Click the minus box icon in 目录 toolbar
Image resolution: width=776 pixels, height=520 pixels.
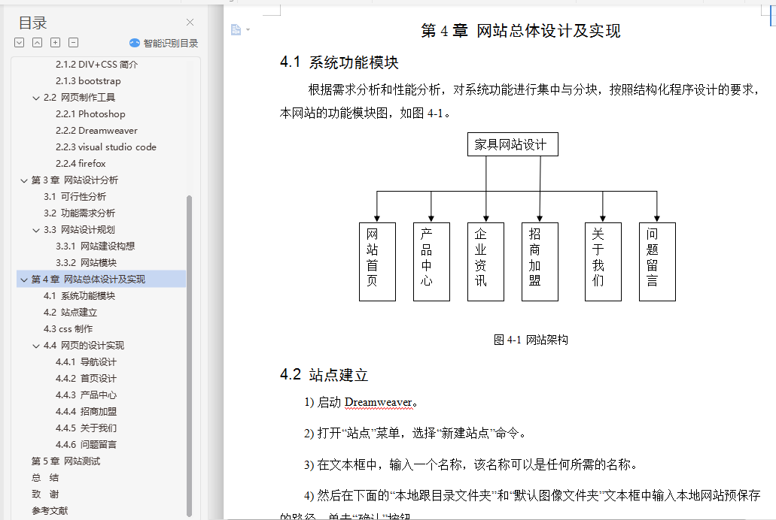point(73,43)
